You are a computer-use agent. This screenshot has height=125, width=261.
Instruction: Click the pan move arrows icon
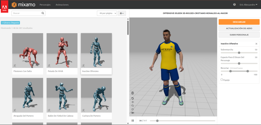tap(133, 102)
